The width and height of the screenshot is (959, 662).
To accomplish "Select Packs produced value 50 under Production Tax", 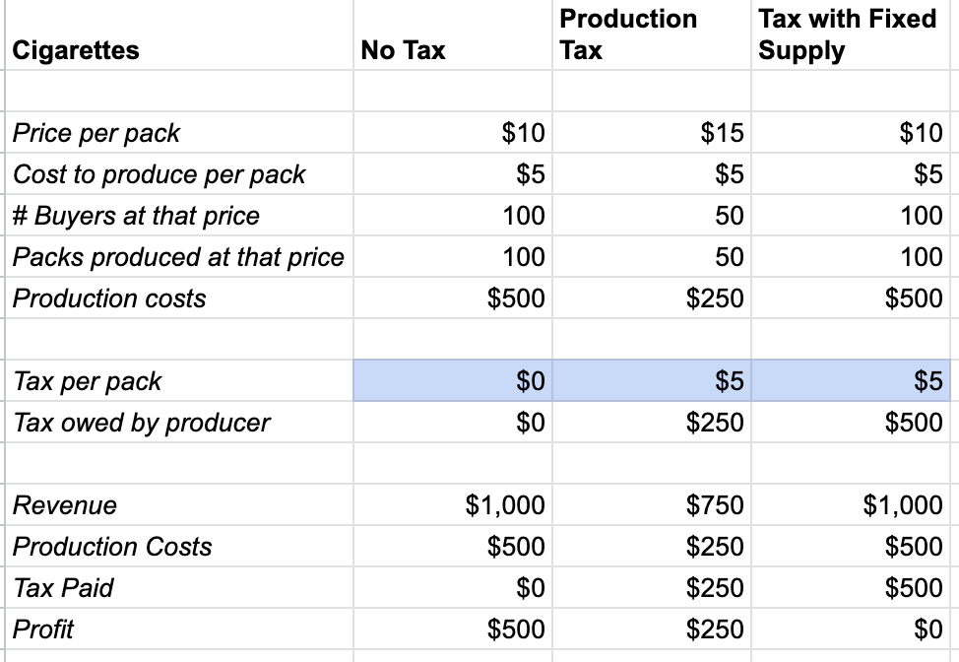I will coord(652,256).
